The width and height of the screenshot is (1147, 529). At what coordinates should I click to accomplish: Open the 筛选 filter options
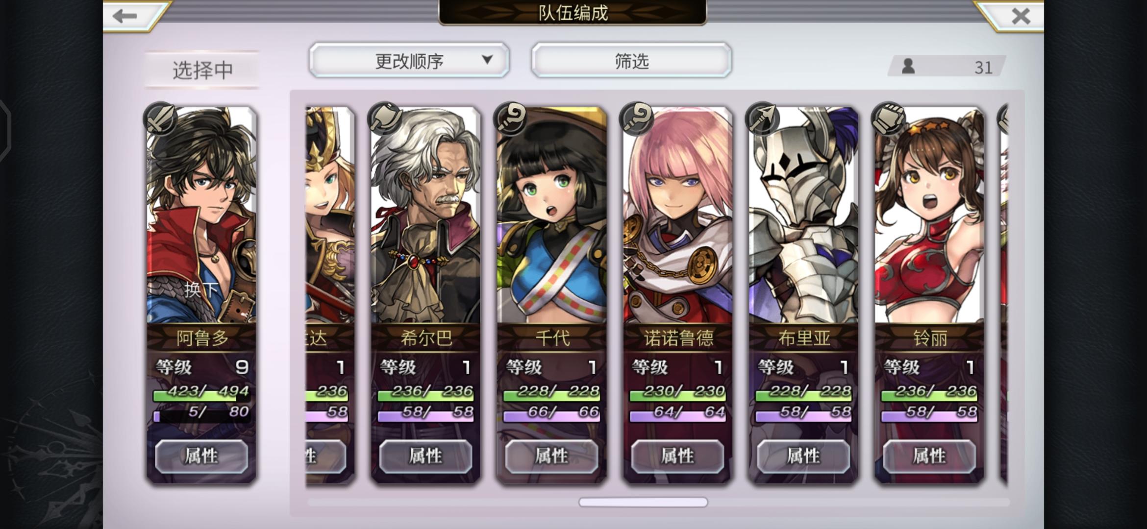pos(631,60)
